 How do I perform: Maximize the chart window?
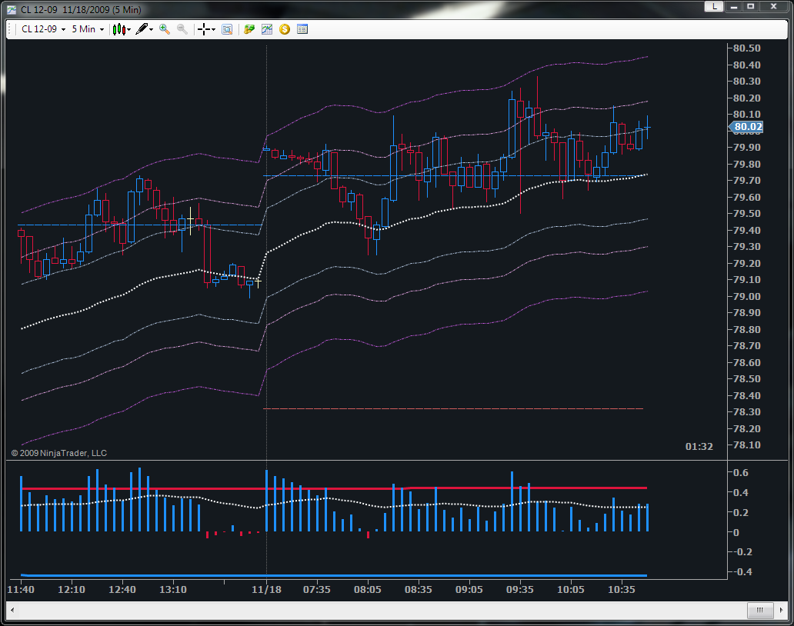coord(751,7)
